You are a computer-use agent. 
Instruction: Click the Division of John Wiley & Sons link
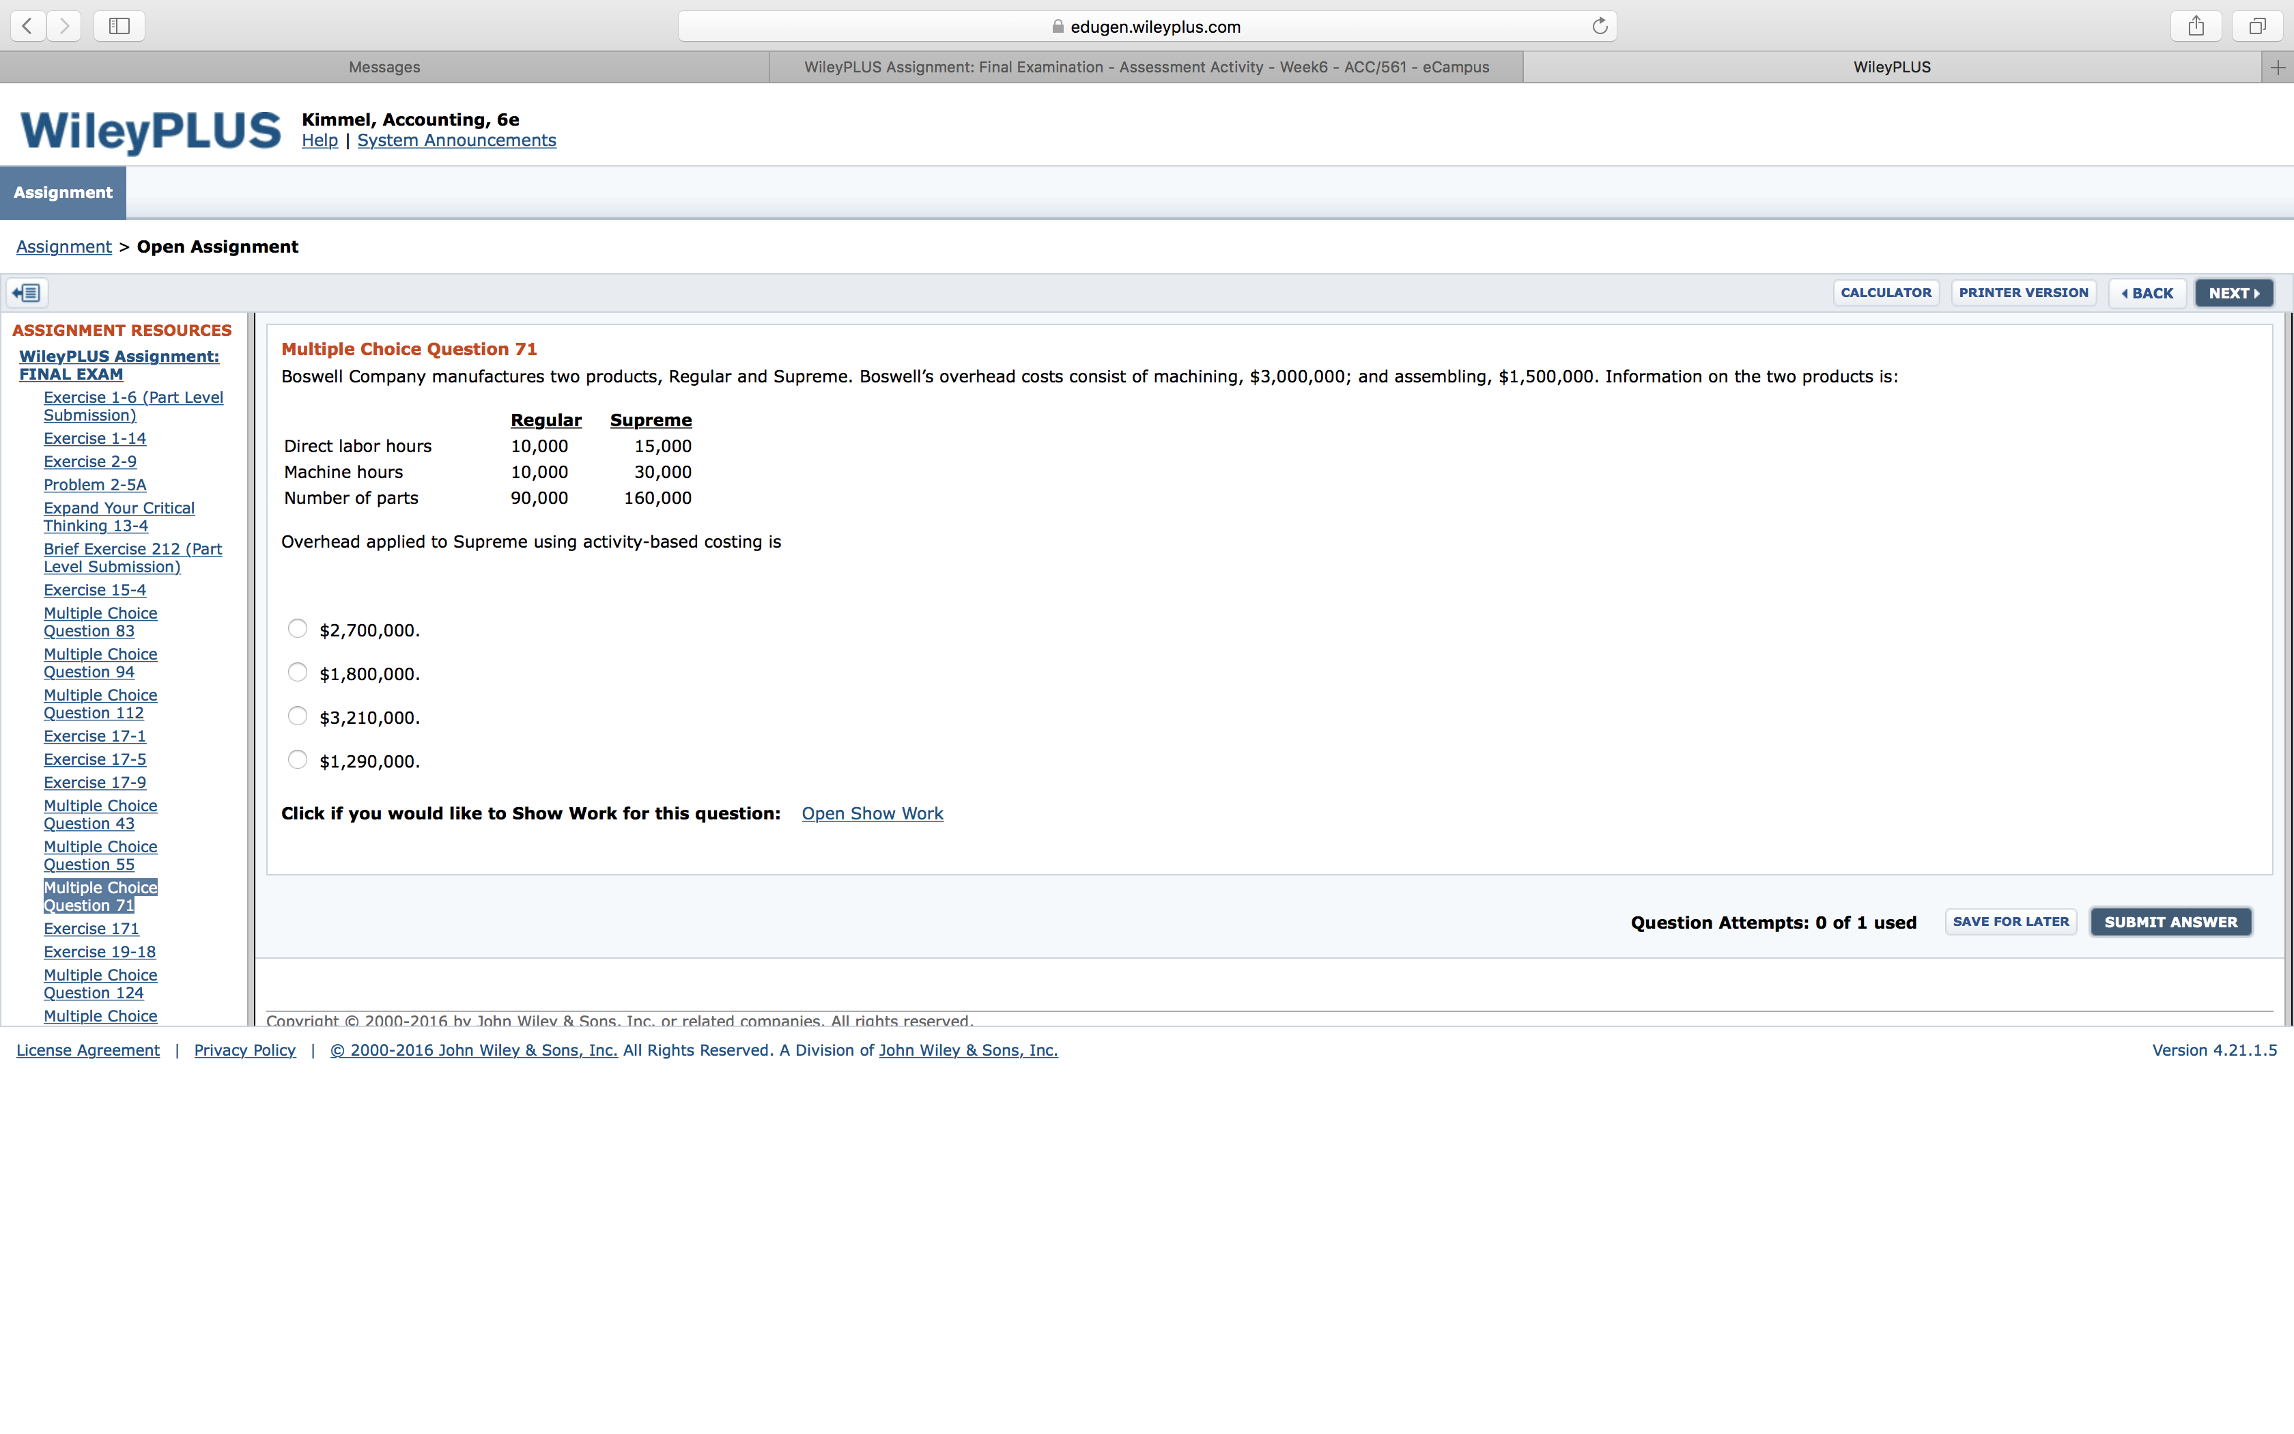[968, 1050]
